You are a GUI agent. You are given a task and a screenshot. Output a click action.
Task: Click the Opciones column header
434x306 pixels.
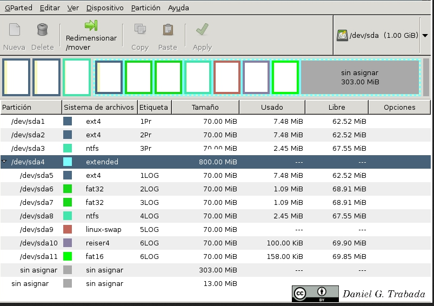click(x=399, y=107)
